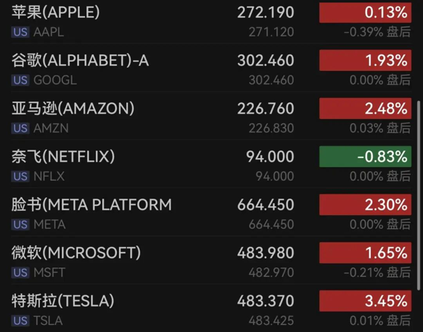
Task: Click Netflix's green -0.83% change badge
Action: [365, 157]
